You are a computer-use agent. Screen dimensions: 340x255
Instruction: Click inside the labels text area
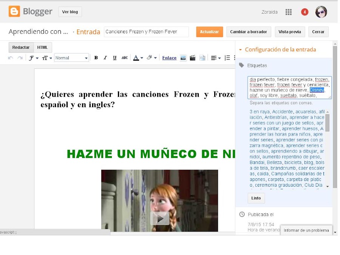289,87
